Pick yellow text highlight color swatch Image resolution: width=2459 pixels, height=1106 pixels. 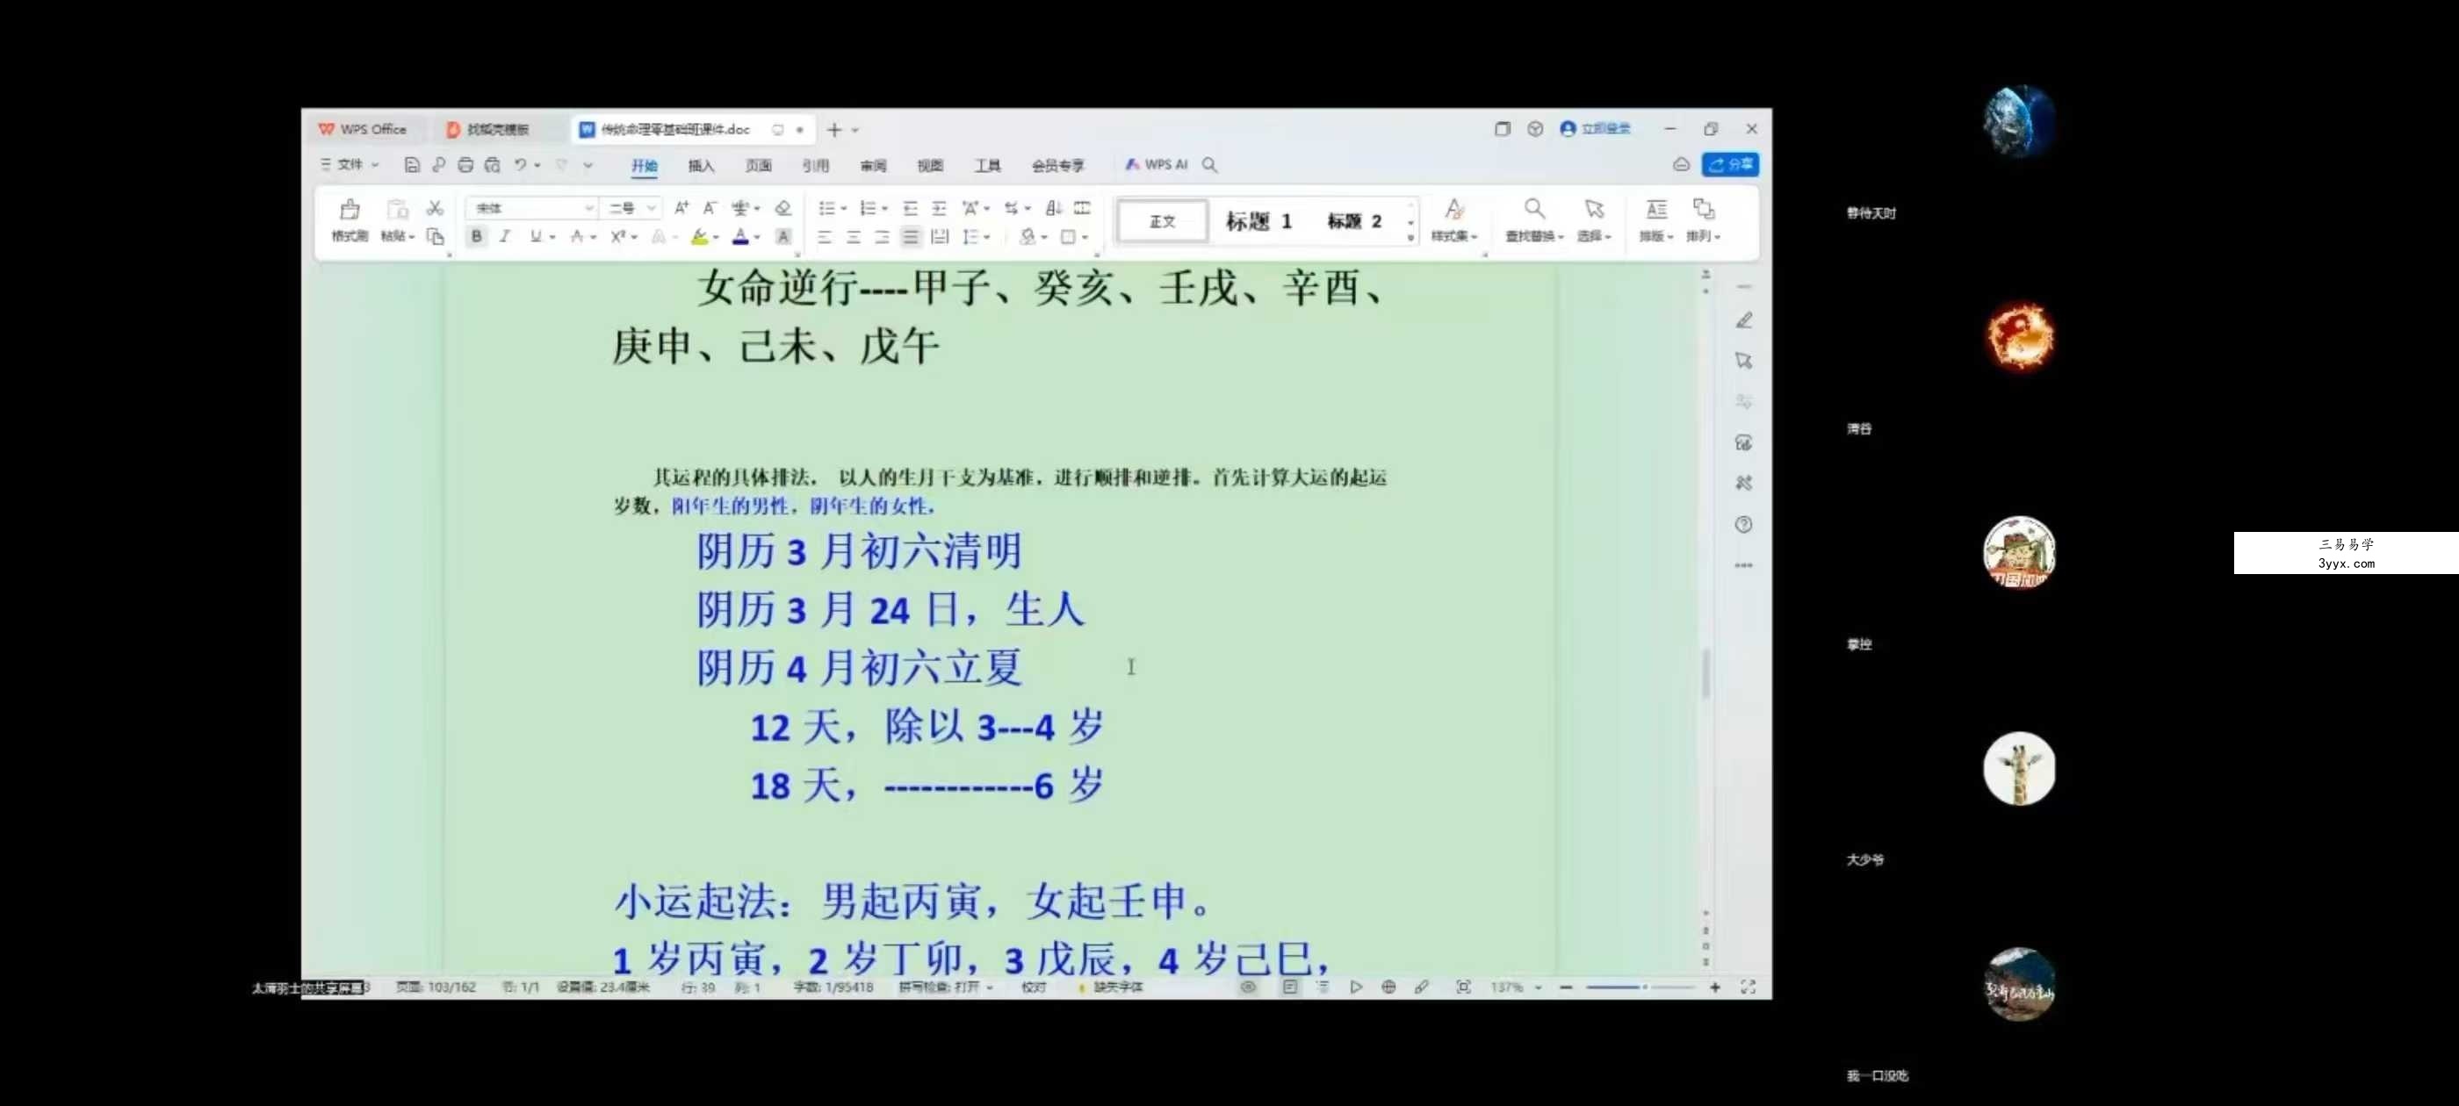tap(700, 237)
